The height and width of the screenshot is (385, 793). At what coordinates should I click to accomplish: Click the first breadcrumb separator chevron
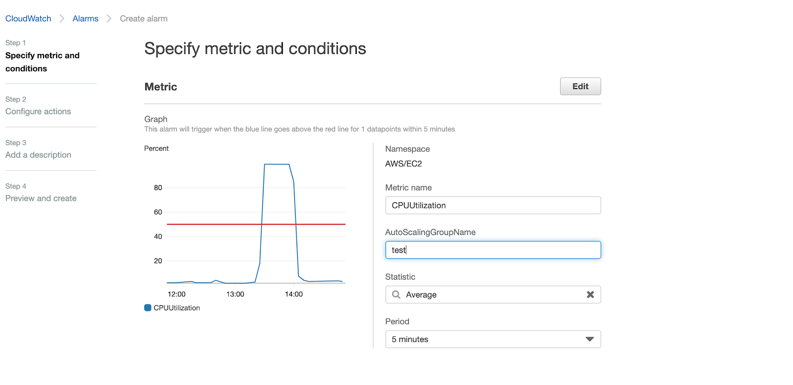coord(62,19)
